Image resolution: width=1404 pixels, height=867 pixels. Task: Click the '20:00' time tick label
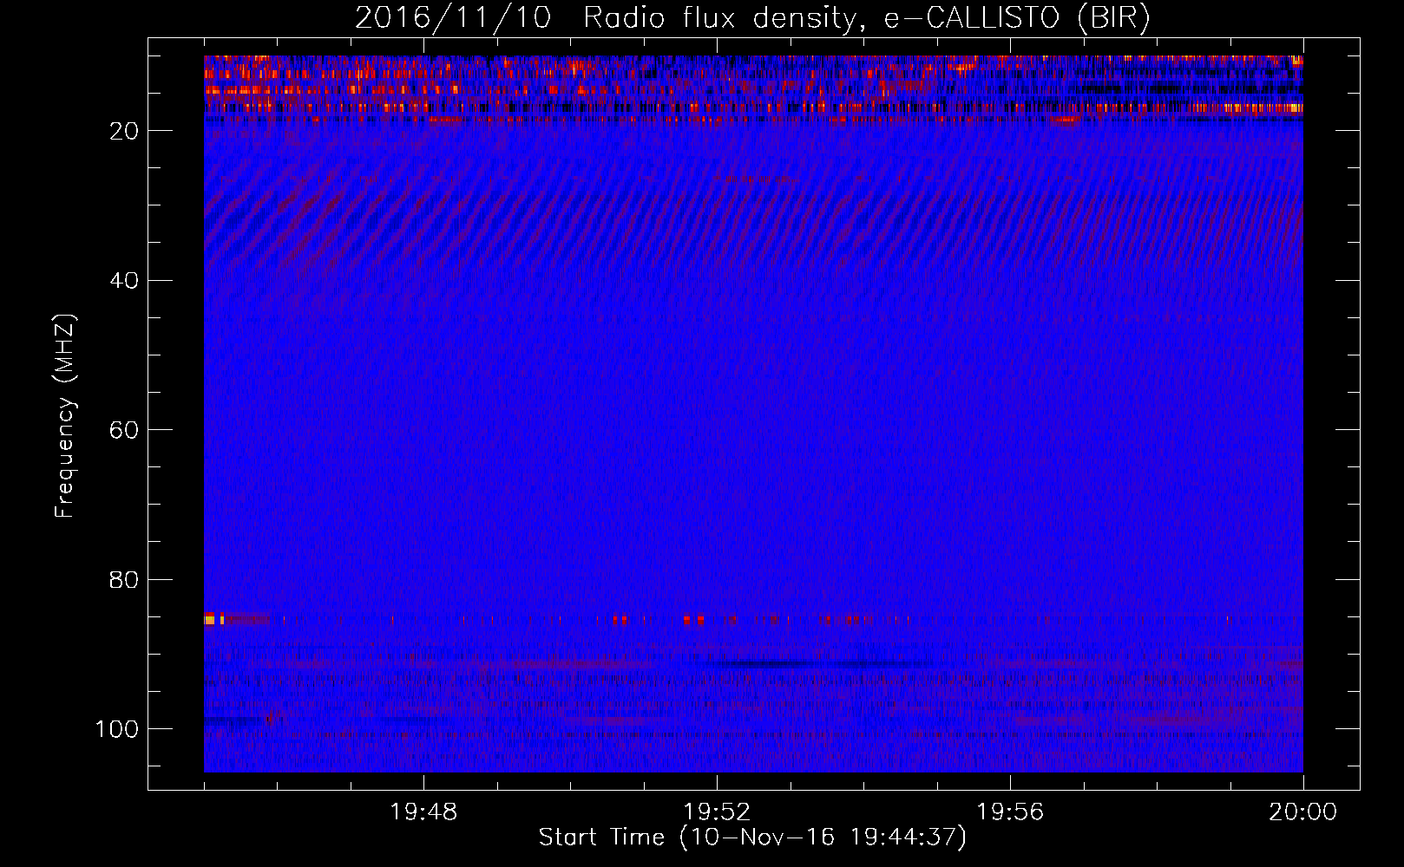(x=1303, y=812)
